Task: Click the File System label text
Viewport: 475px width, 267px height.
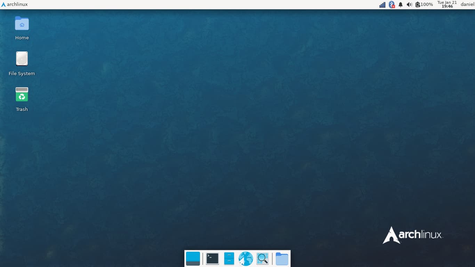Action: pyautogui.click(x=22, y=74)
